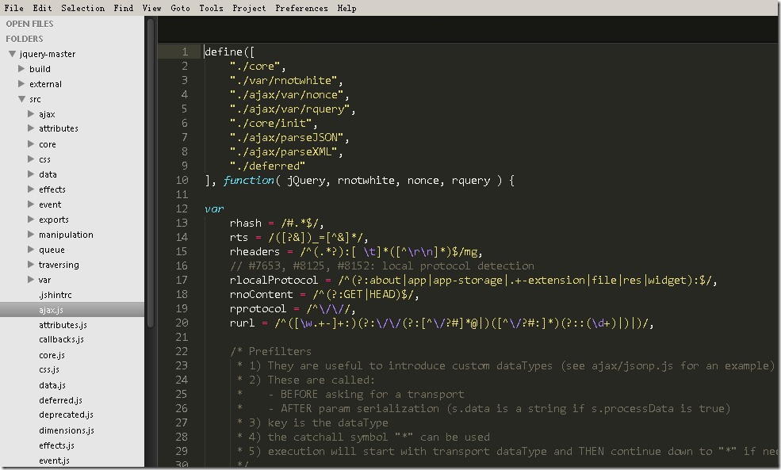
Task: Open the Help menu
Action: pyautogui.click(x=346, y=8)
